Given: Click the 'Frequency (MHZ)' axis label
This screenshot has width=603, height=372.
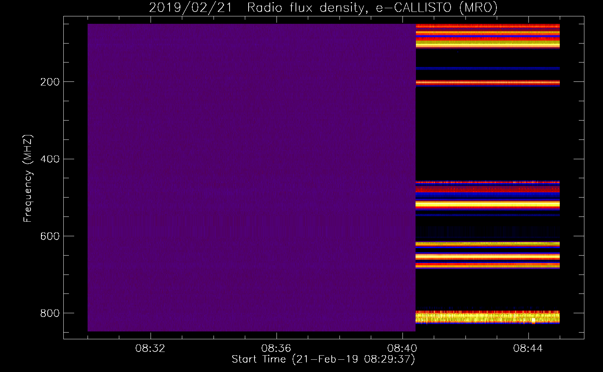Looking at the screenshot, I should click(x=28, y=179).
